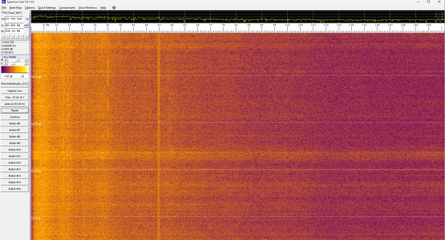
Task: Click the brightness B slider thumb
Action: click(x=18, y=60)
